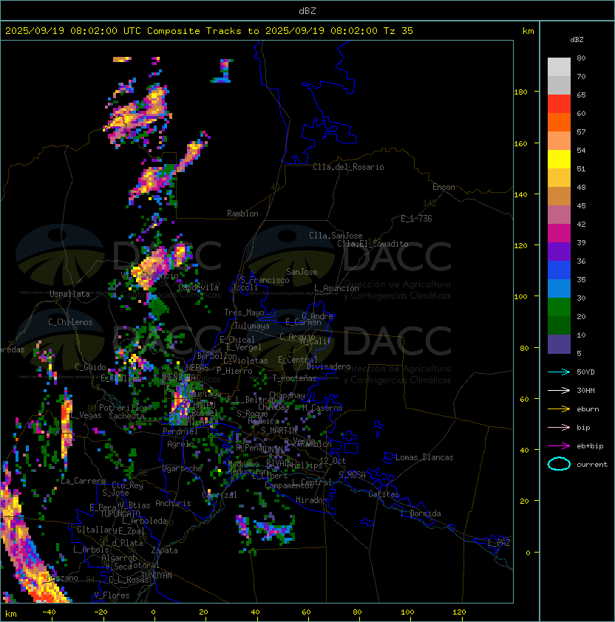The width and height of the screenshot is (615, 622).
Task: Click the 5 value on dBZ scale
Action: (580, 353)
